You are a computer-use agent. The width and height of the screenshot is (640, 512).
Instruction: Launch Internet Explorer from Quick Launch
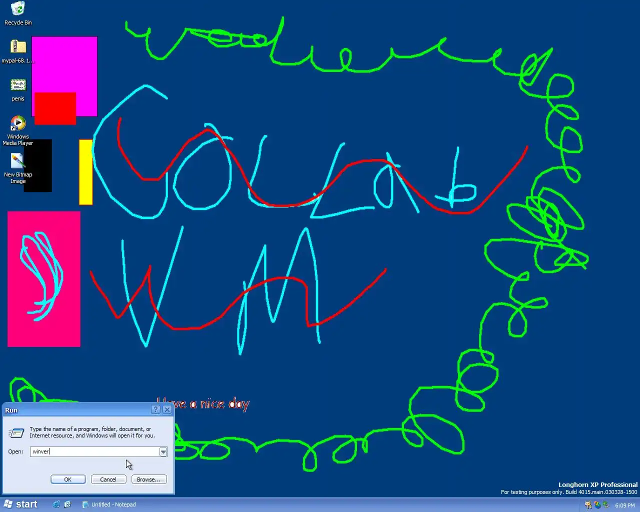[x=56, y=504]
